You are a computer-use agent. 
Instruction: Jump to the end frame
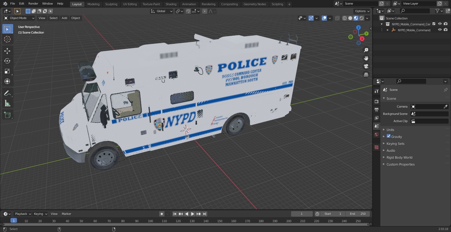pos(204,214)
